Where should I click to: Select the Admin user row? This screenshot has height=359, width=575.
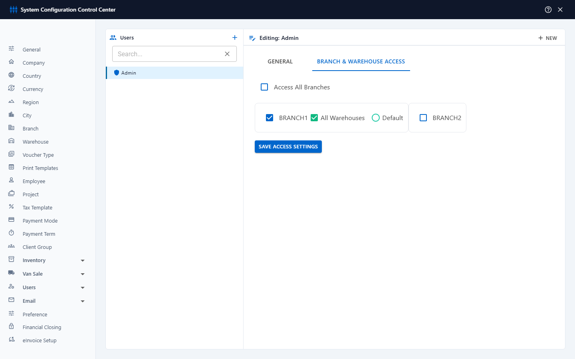tap(174, 73)
